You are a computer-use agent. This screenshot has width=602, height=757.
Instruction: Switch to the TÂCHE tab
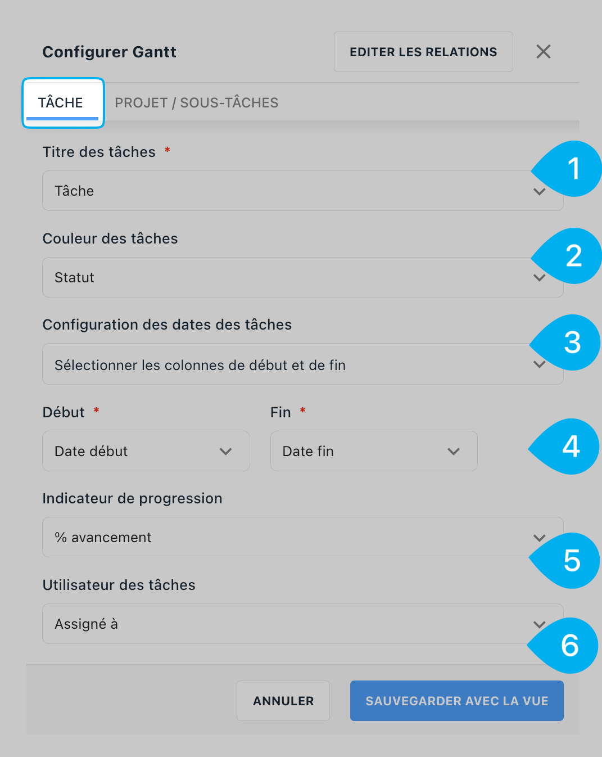61,103
